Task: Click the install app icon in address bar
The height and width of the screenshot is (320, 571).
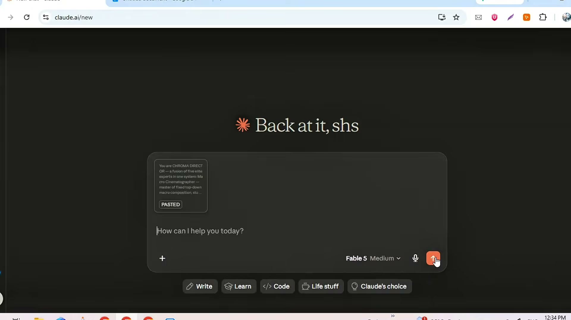Action: [x=442, y=17]
